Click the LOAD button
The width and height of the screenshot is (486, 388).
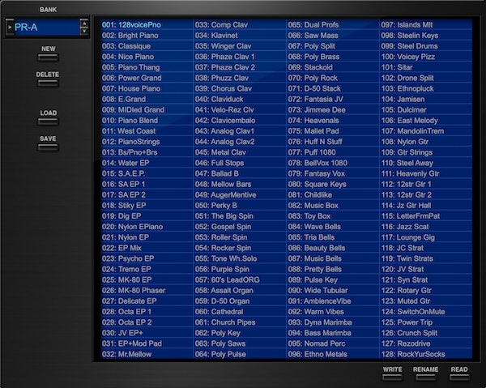48,122
